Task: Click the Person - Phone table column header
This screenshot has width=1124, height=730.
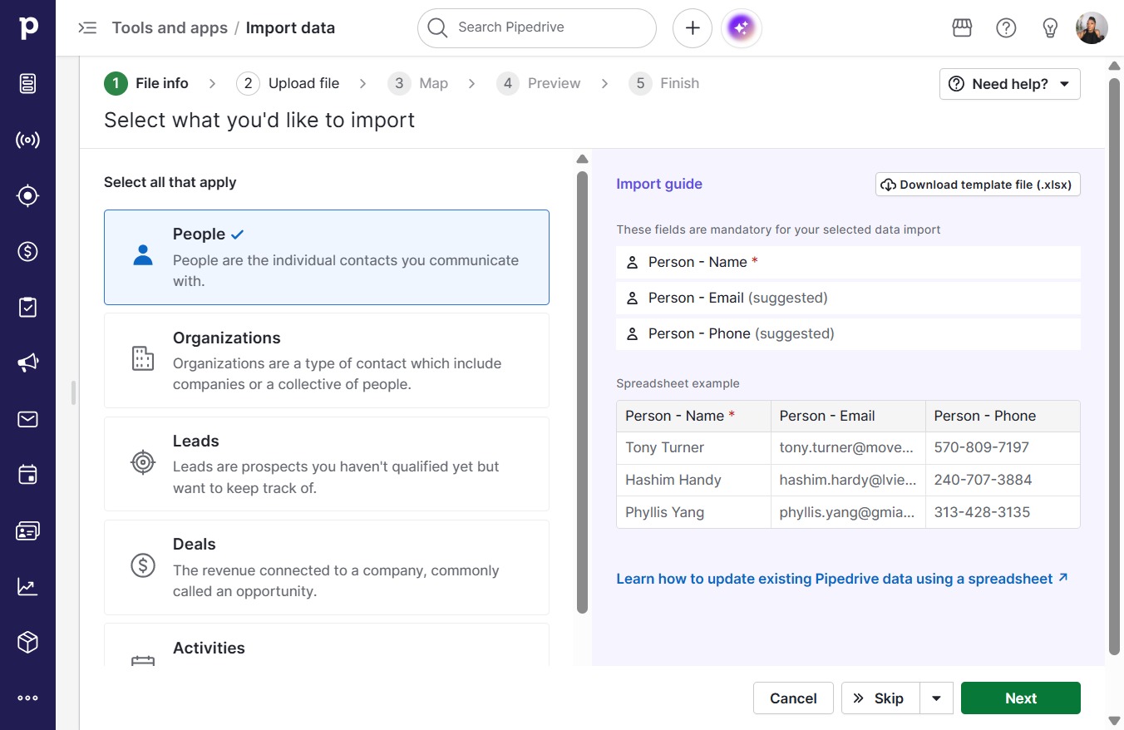Action: pos(1003,416)
